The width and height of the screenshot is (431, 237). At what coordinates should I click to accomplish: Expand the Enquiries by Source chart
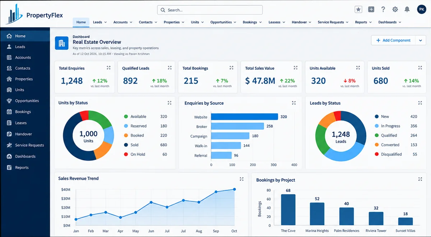click(294, 103)
